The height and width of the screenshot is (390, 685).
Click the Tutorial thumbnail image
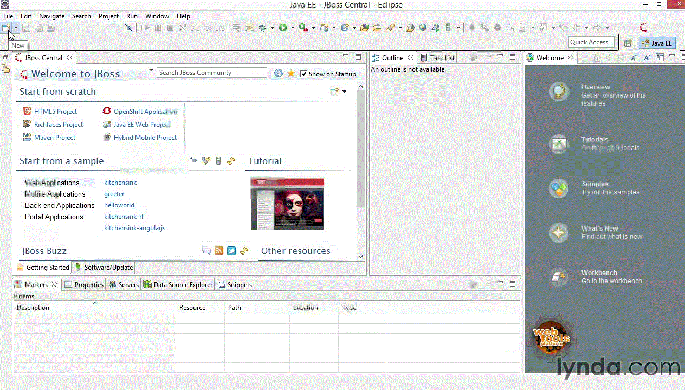pyautogui.click(x=287, y=204)
